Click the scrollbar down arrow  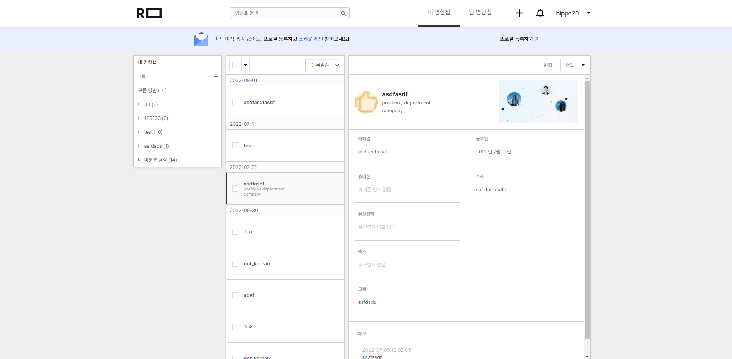587,357
